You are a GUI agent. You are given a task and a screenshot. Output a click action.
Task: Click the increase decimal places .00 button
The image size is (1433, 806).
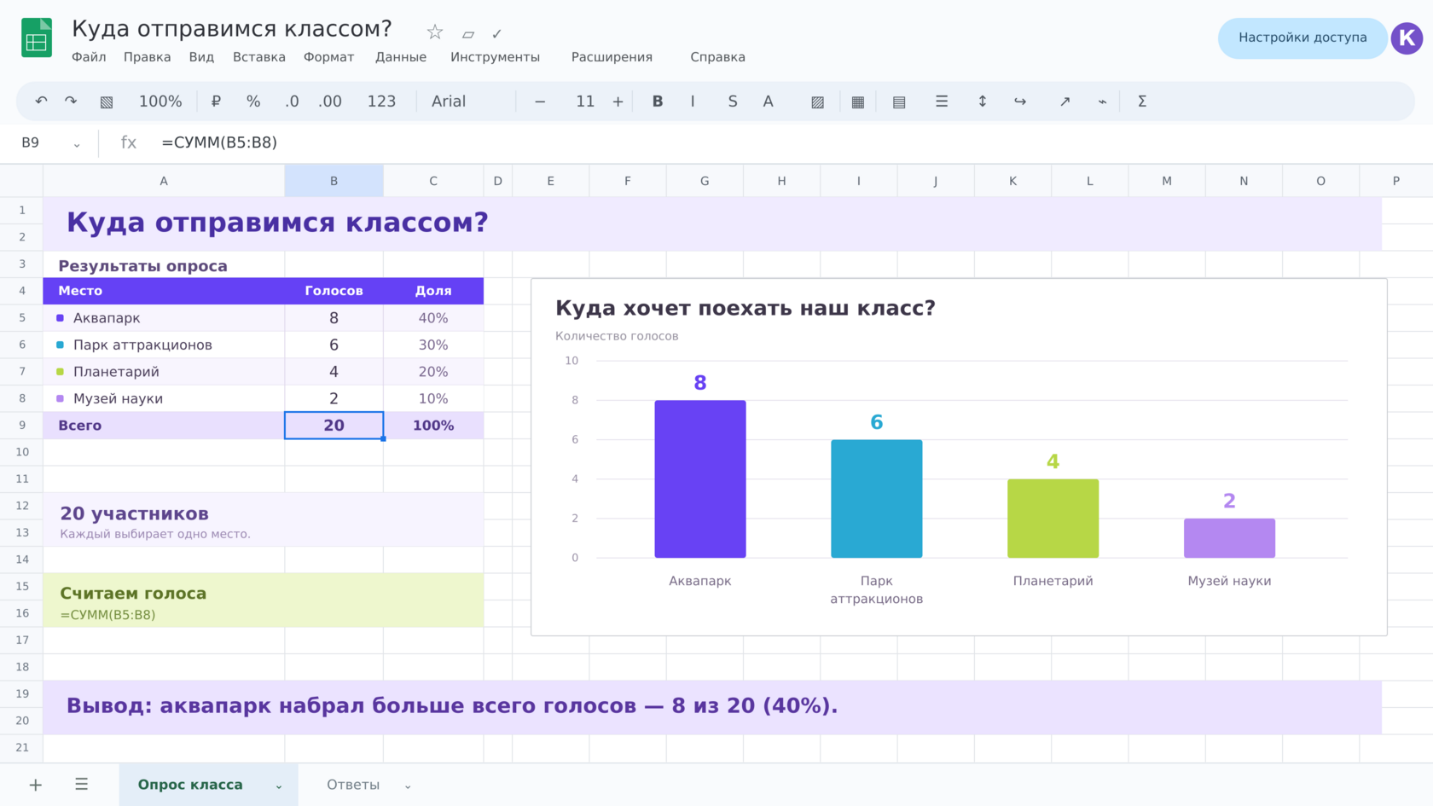[x=330, y=101]
